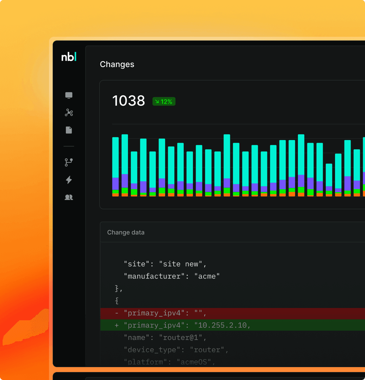Click the nbl logo in sidebar
Image resolution: width=365 pixels, height=380 pixels.
coord(69,57)
